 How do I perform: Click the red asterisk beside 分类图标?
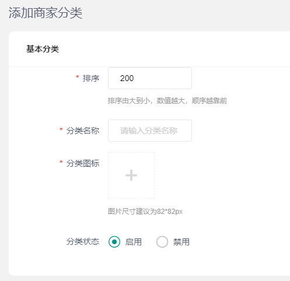click(x=61, y=162)
